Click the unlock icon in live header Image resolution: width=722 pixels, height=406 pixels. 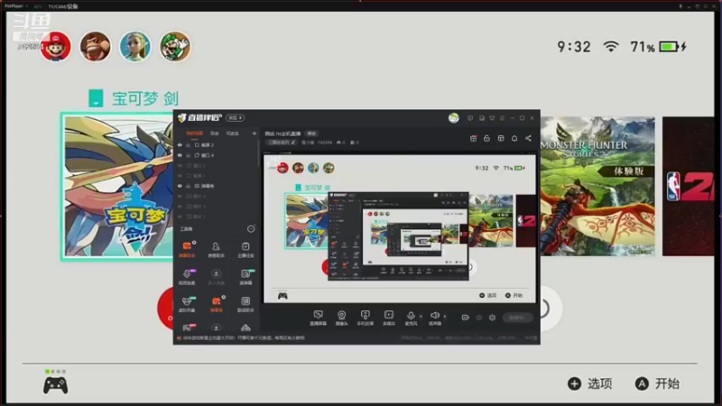point(486,138)
